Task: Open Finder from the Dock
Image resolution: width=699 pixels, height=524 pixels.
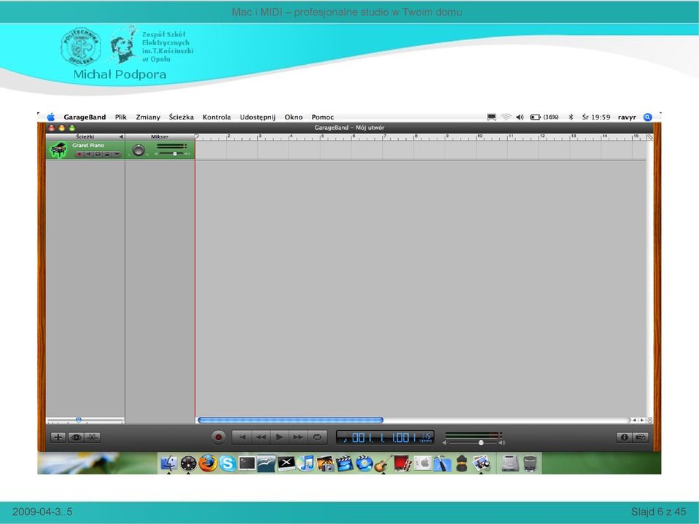Action: (169, 464)
